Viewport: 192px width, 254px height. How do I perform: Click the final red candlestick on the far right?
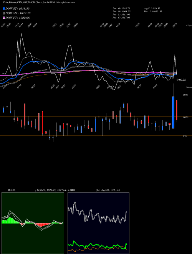pos(177,110)
